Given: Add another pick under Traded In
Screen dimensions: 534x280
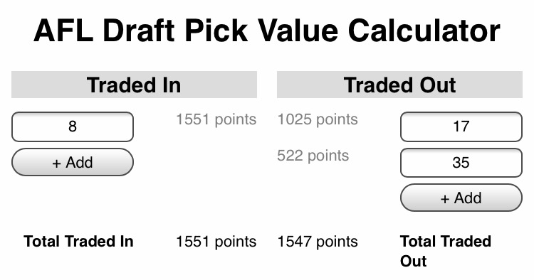Looking at the screenshot, I should tap(73, 162).
